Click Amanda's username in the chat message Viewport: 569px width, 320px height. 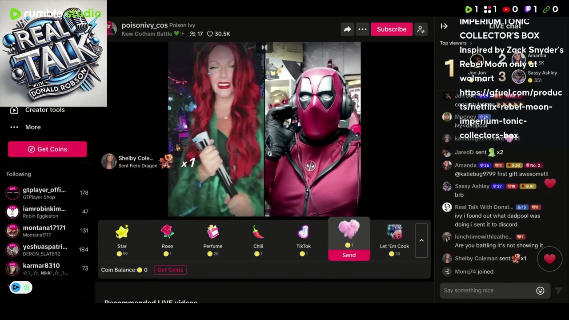tap(465, 165)
